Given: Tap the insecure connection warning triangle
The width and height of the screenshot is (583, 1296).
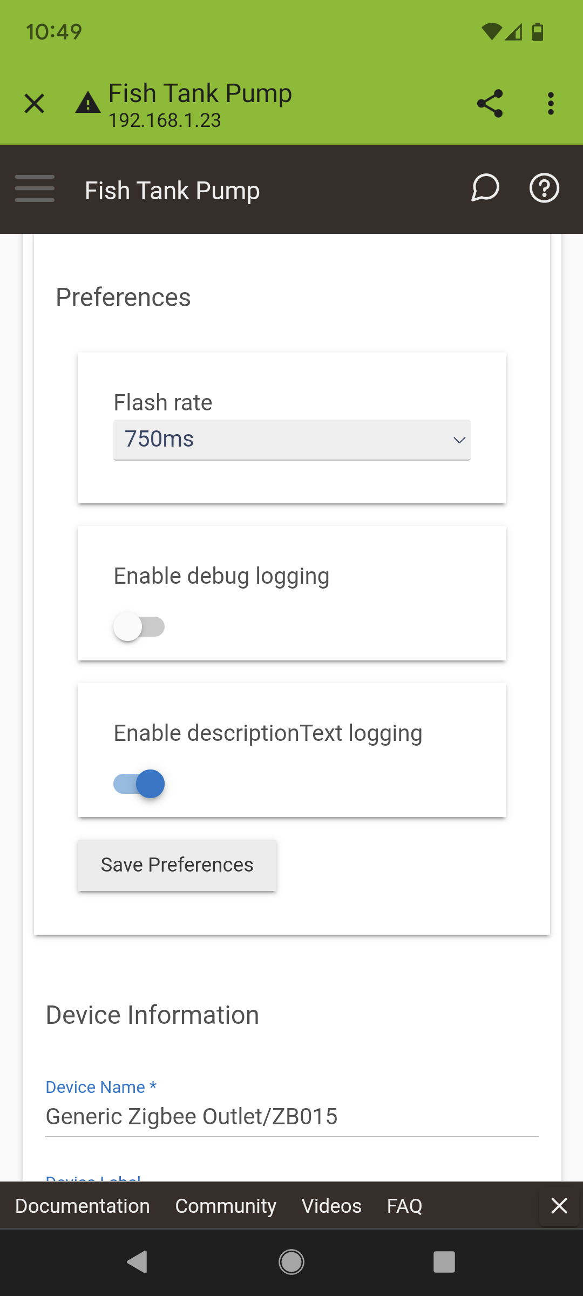Looking at the screenshot, I should tap(87, 103).
